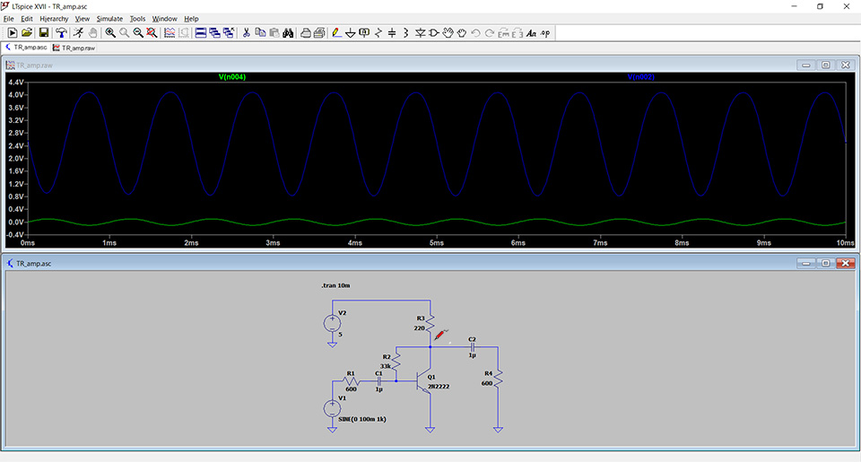Viewport: 861px width, 462px height.
Task: Click the Rotate component toolbar icon
Action: [x=503, y=33]
